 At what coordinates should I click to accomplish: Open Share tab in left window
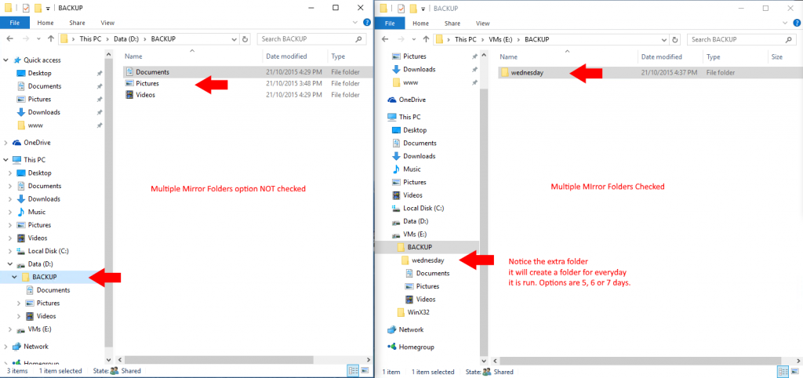click(x=78, y=23)
